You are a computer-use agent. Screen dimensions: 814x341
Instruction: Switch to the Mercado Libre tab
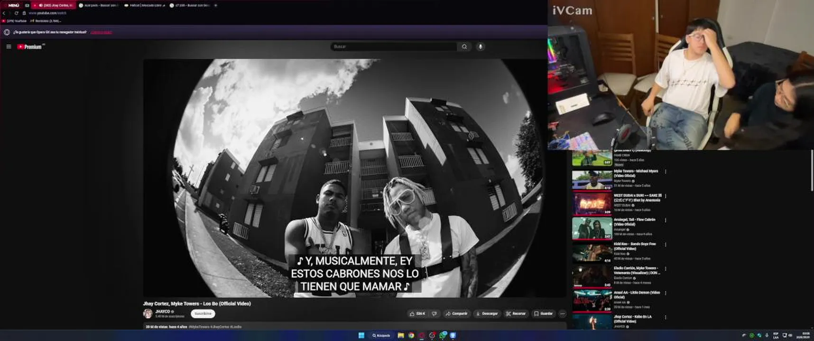coord(144,5)
